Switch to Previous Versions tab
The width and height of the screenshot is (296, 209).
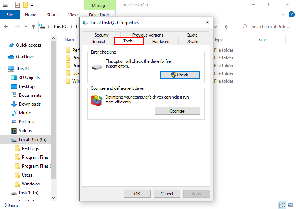(148, 35)
